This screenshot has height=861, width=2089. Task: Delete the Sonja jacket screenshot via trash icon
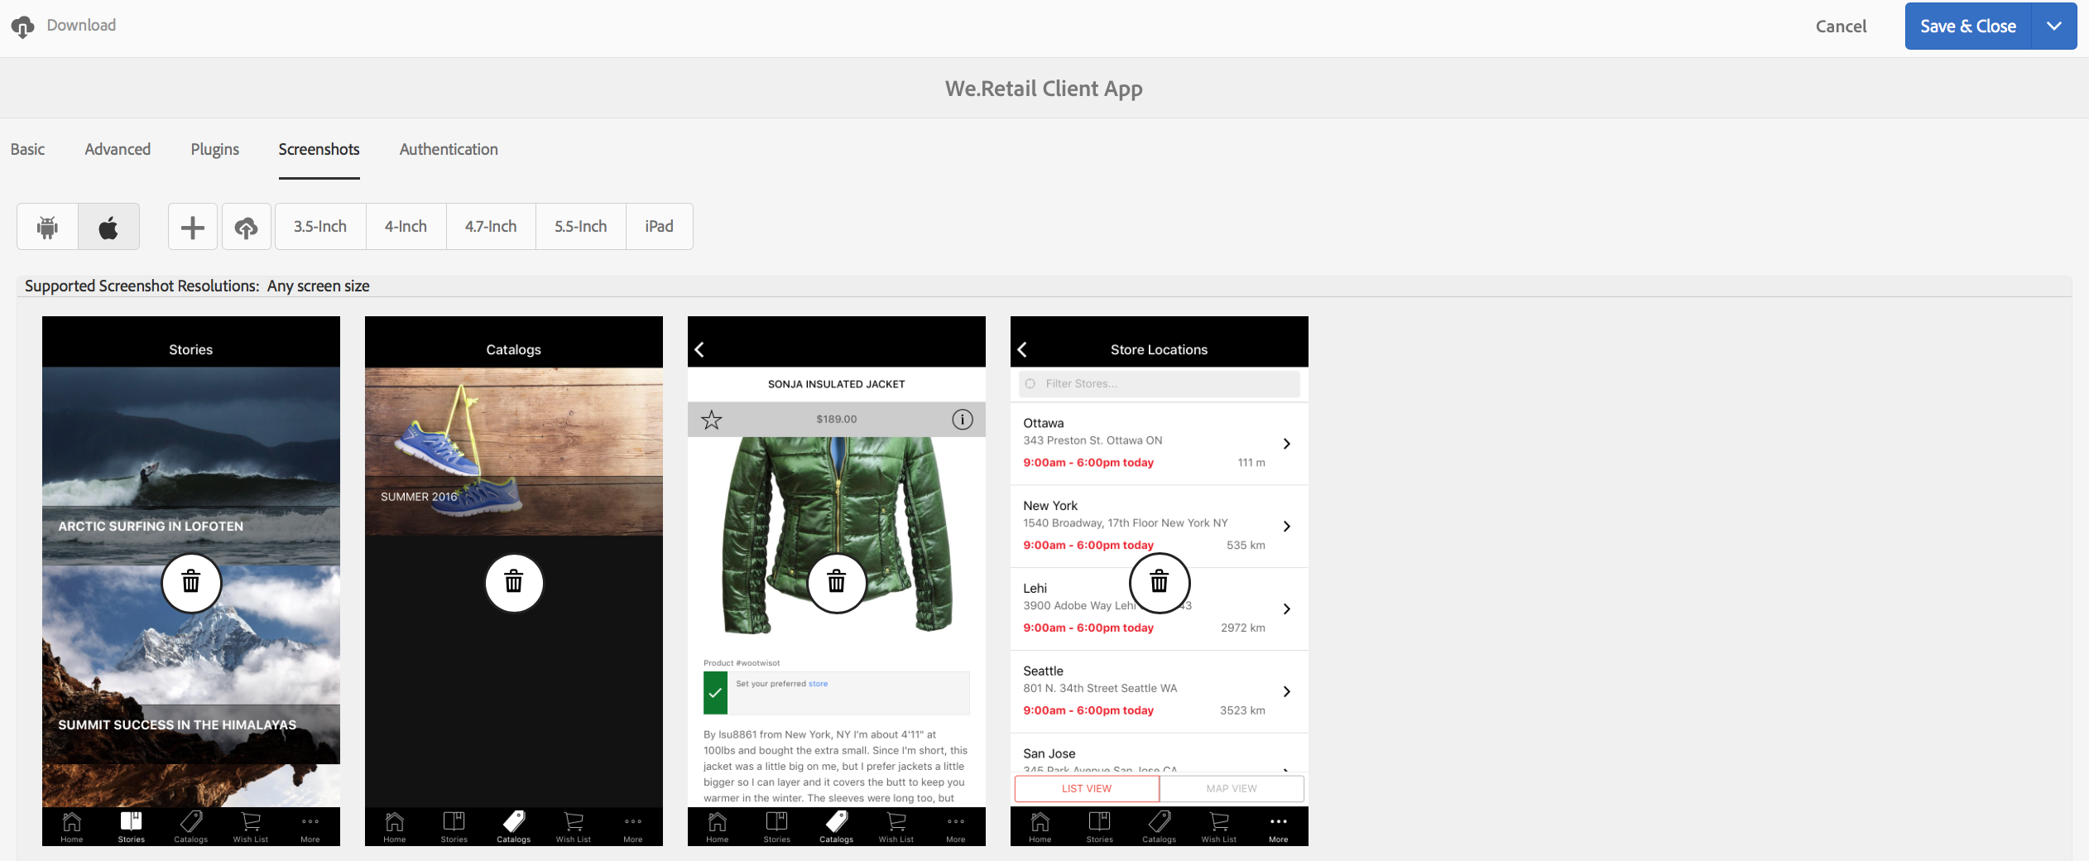[837, 583]
